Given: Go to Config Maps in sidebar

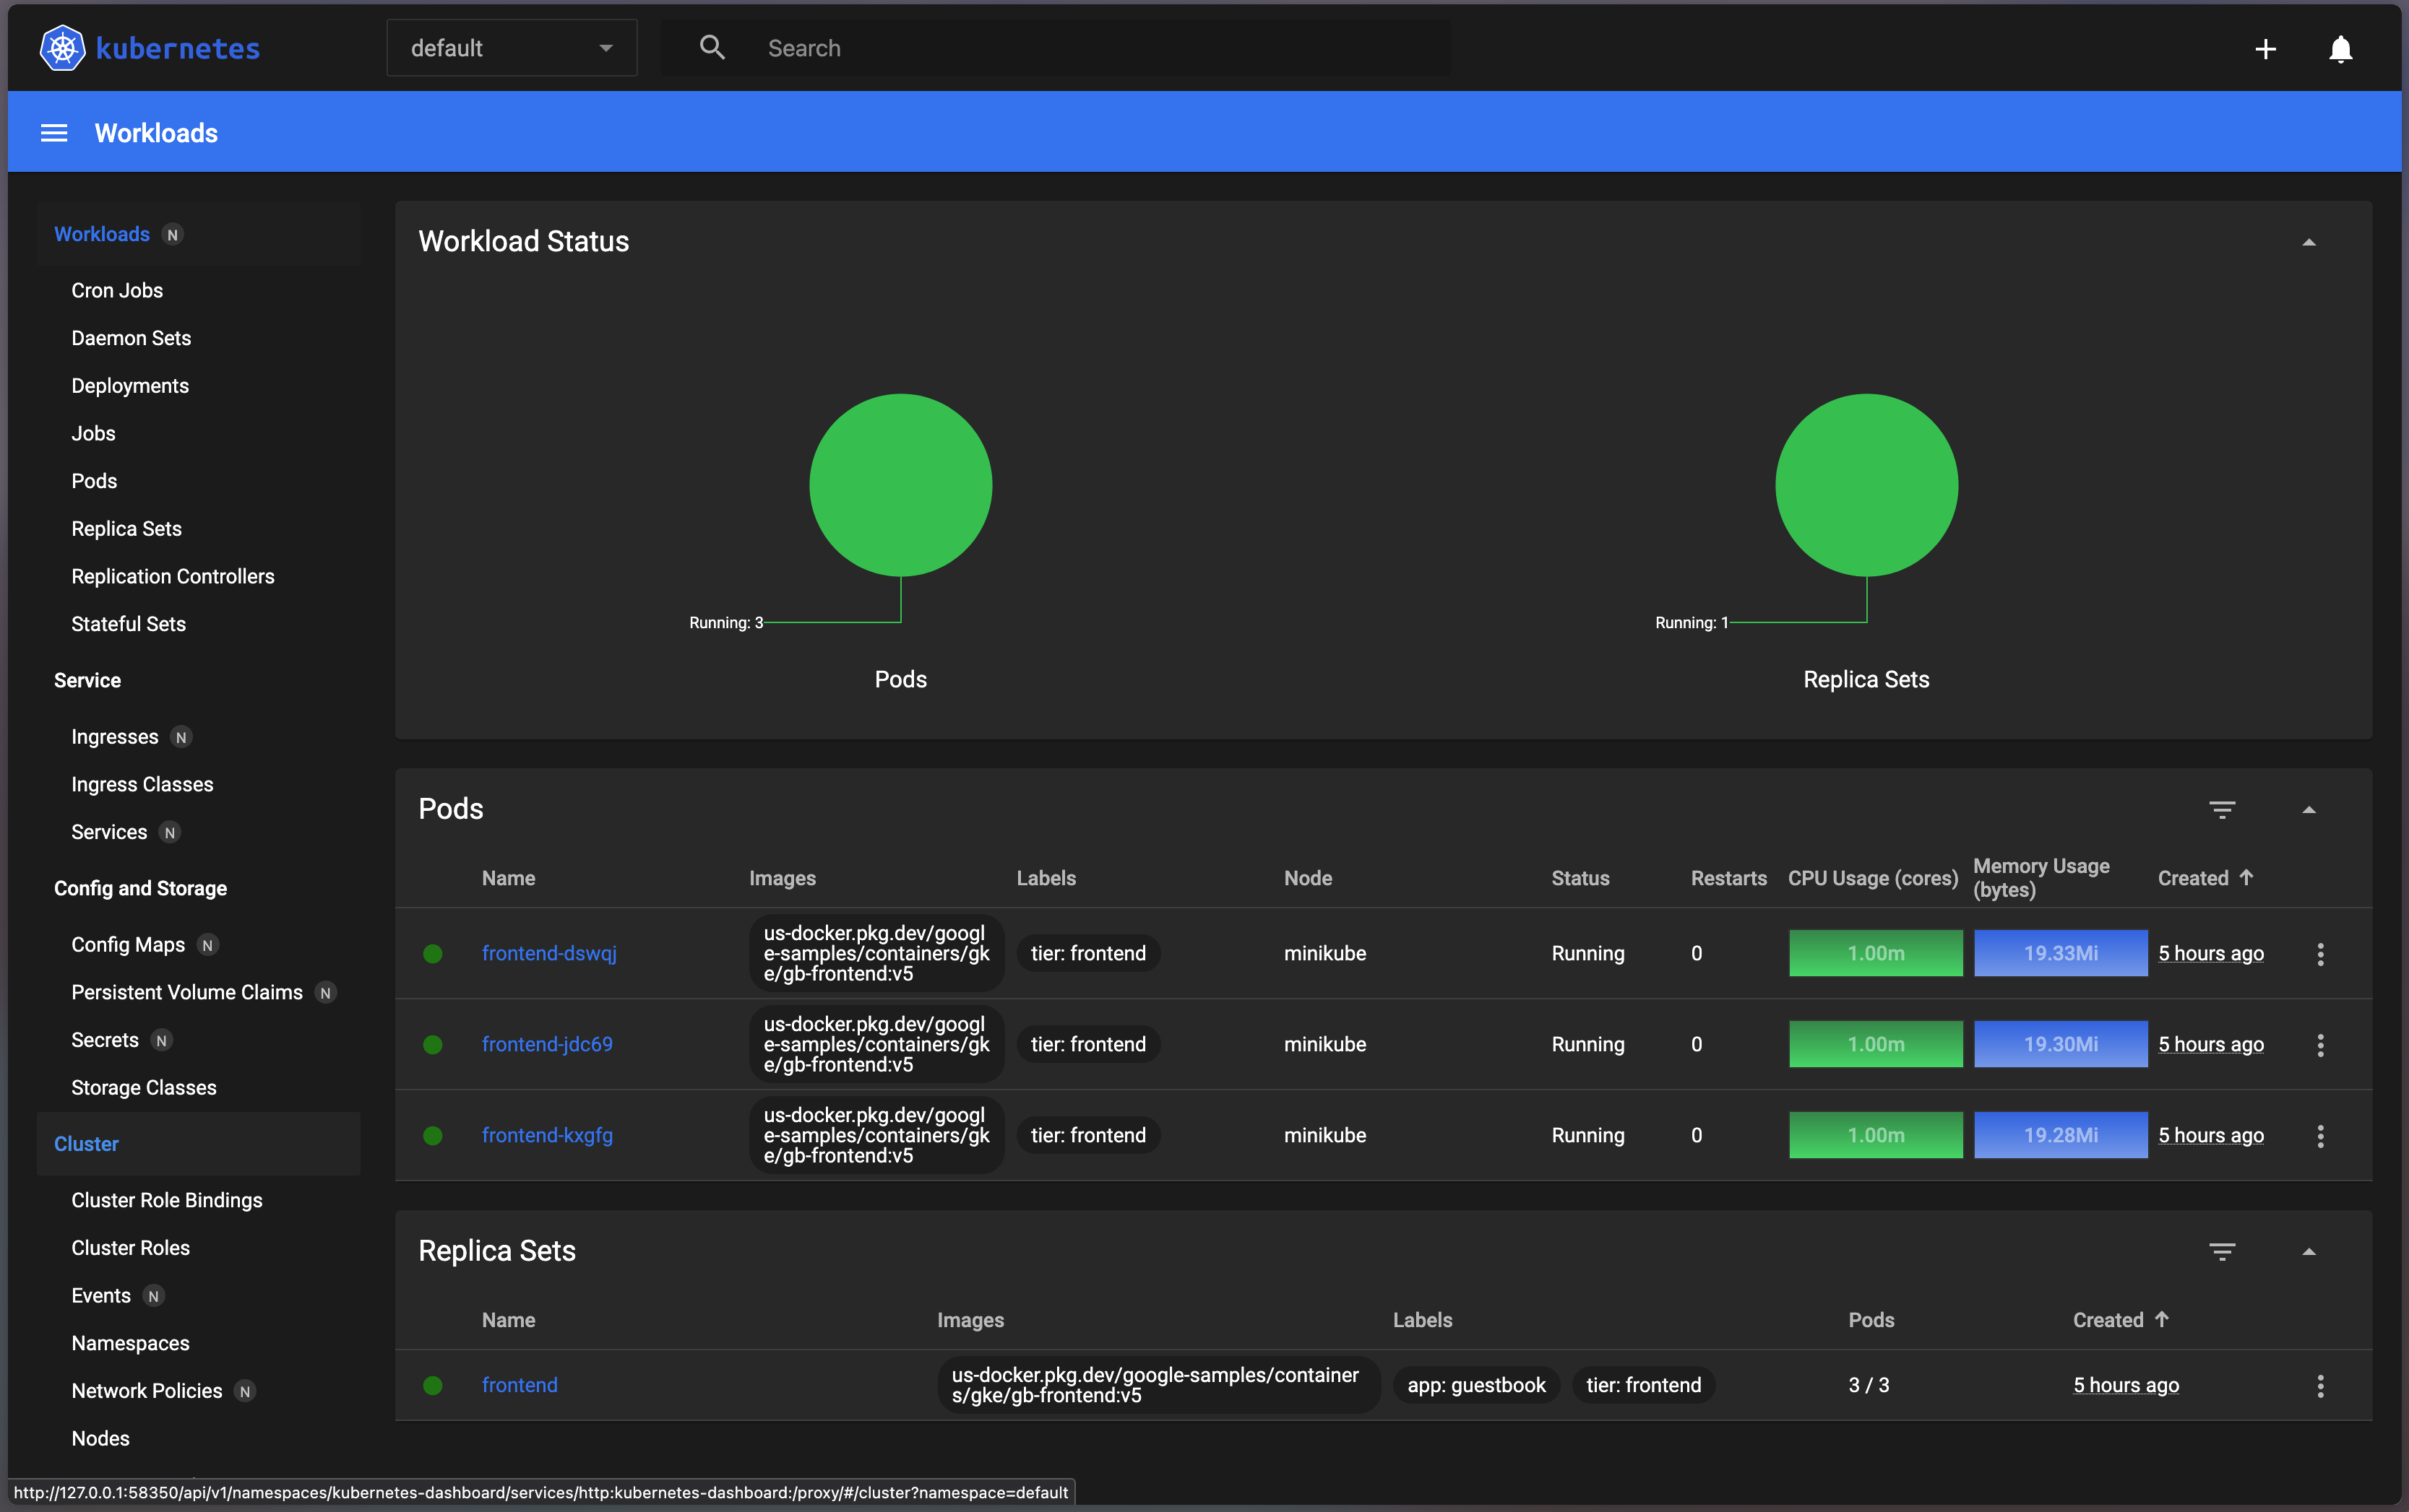Looking at the screenshot, I should (128, 945).
